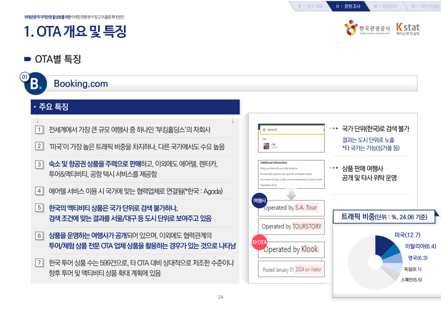The height and width of the screenshot is (311, 441).
Task: Click the blue 이탈리아 pie slice
Action: (x=392, y=251)
